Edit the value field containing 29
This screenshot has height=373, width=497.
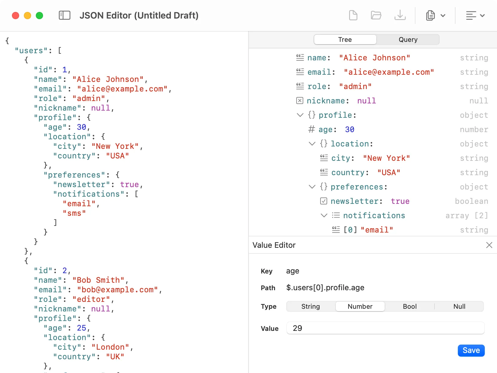[x=385, y=328]
